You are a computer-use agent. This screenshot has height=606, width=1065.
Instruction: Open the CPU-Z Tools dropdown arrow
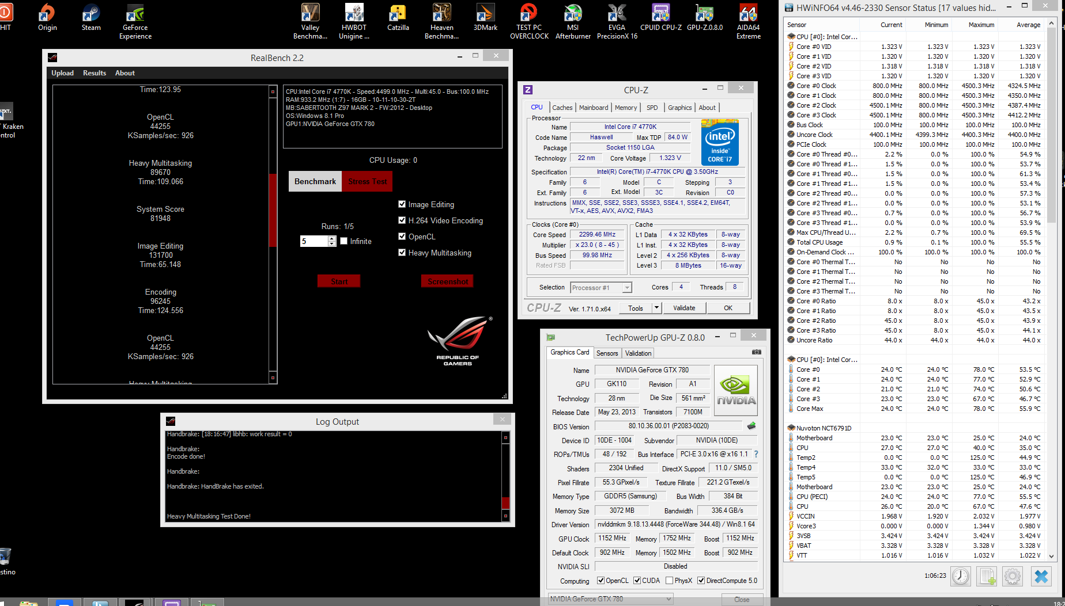click(x=656, y=308)
